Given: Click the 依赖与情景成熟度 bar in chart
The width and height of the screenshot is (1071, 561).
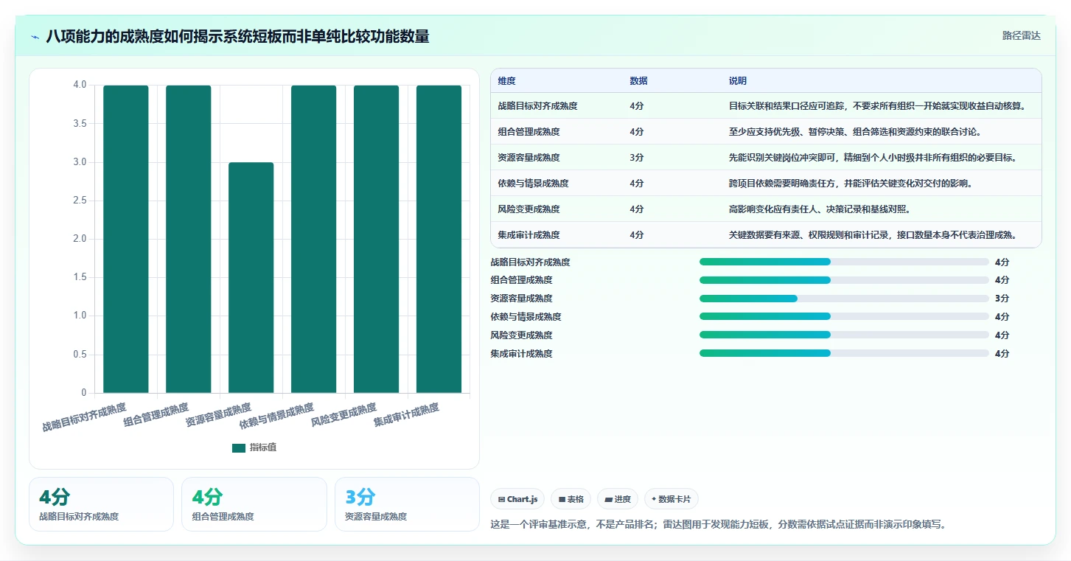Looking at the screenshot, I should pos(314,239).
